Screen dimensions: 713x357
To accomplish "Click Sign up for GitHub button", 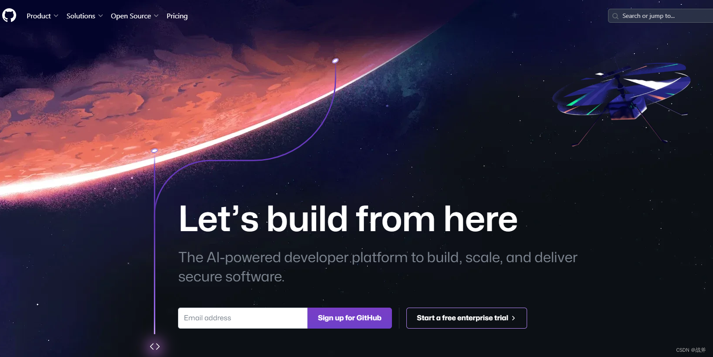I will 350,318.
